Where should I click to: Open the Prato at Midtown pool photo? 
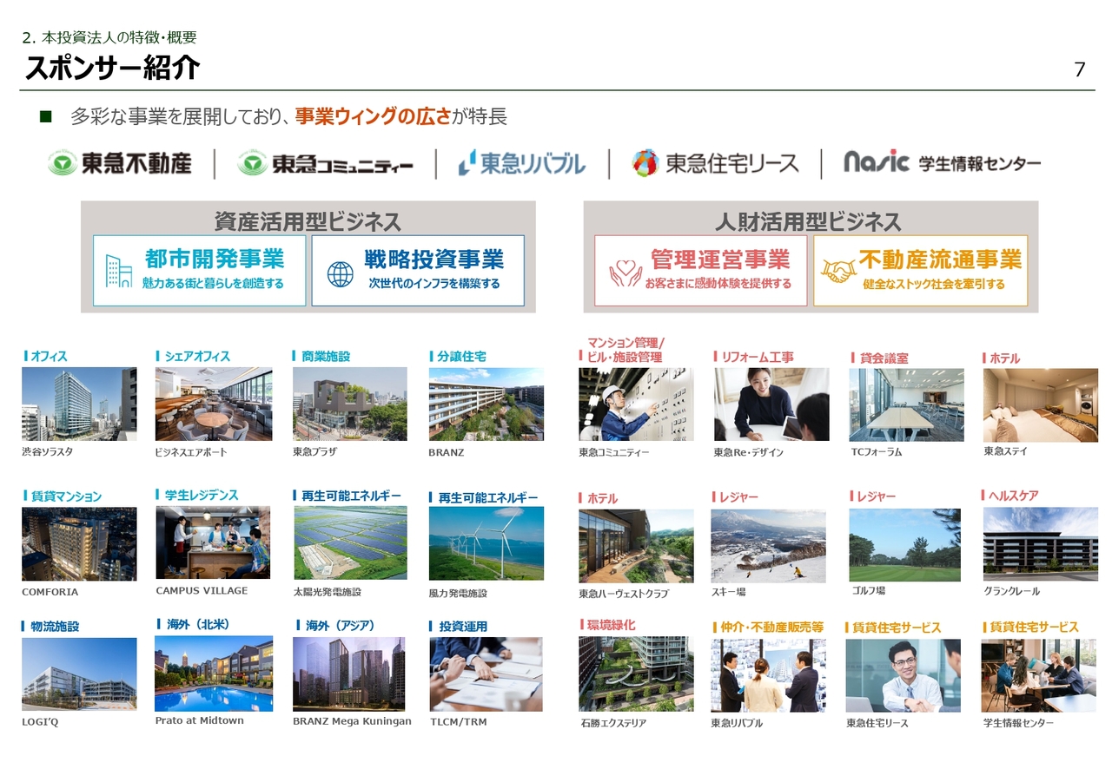tap(214, 674)
